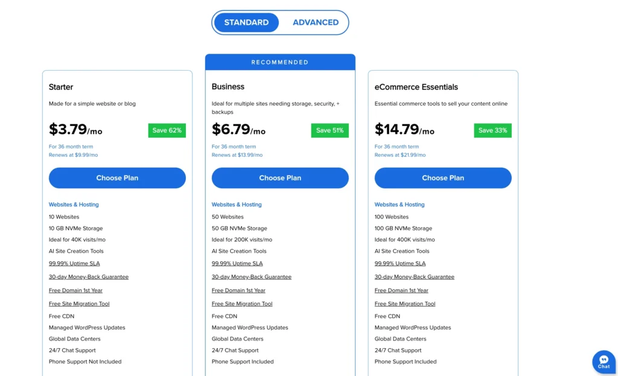Image resolution: width=618 pixels, height=376 pixels.
Task: Choose Plan for eCommerce Essentials
Action: pos(443,177)
